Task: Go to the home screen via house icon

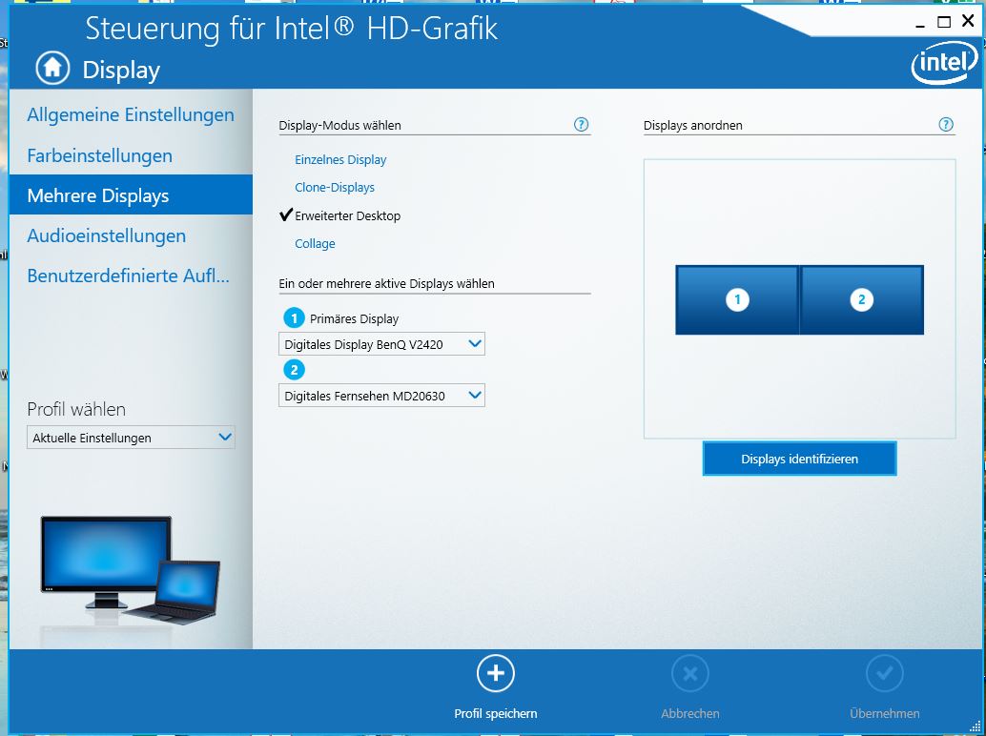Action: 52,68
